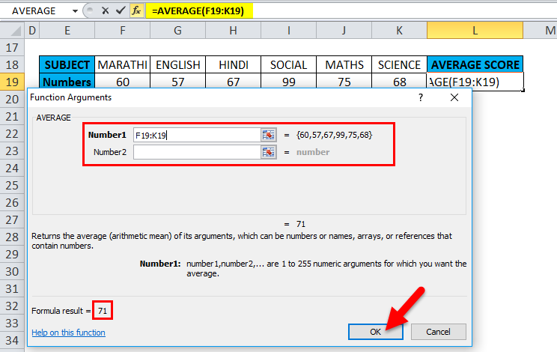Click the cell containing 67

click(234, 82)
